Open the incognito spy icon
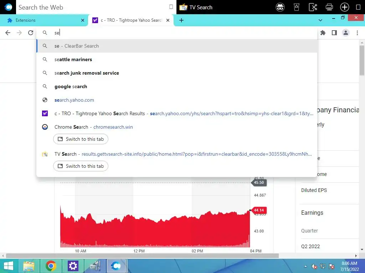 point(280,7)
